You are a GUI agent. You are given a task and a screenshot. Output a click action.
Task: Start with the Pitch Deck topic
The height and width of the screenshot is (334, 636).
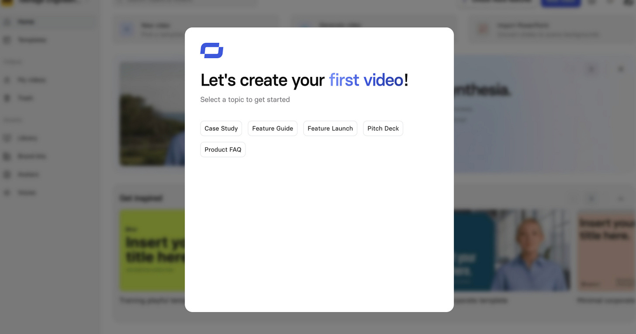pos(383,129)
